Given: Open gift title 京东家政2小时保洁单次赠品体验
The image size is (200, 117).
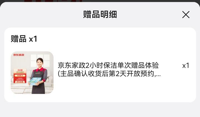Looking at the screenshot, I should click(x=108, y=65).
